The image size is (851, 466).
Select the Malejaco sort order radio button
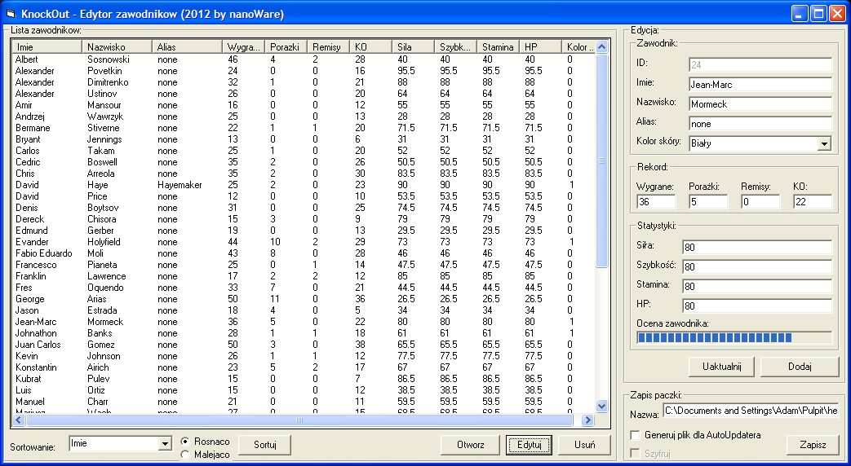point(185,455)
